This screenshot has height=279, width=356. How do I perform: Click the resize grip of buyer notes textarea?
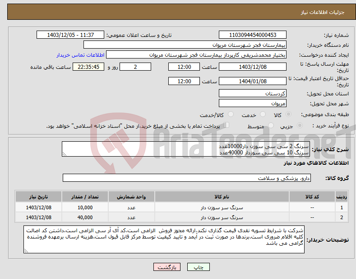[x=26, y=251]
